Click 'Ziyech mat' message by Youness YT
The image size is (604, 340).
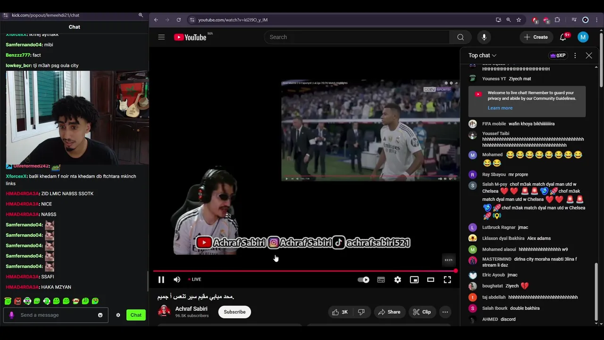click(520, 79)
